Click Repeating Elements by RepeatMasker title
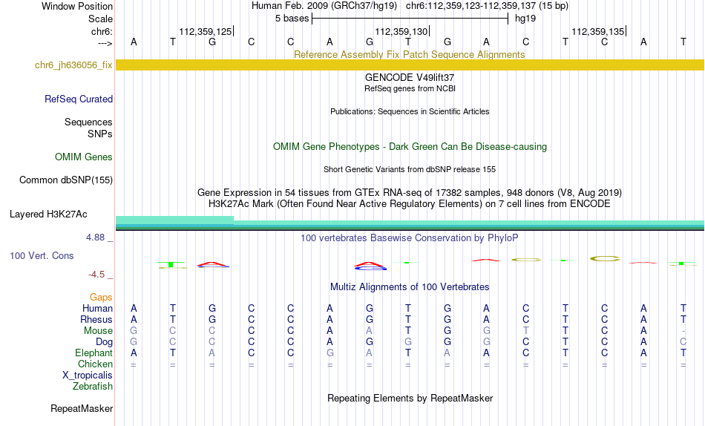 tap(410, 399)
